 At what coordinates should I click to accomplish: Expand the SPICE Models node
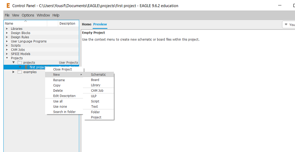[7, 54]
